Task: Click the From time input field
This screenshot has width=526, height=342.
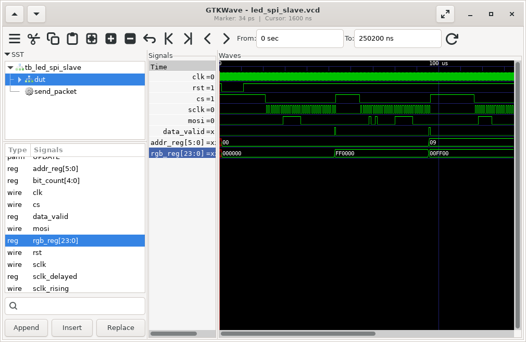Action: pyautogui.click(x=299, y=39)
